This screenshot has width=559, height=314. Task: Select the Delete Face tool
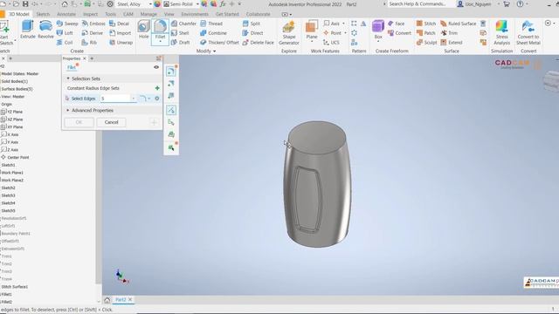pyautogui.click(x=259, y=43)
